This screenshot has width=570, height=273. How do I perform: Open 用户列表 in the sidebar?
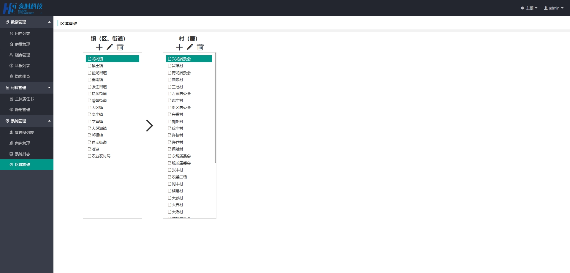(22, 34)
